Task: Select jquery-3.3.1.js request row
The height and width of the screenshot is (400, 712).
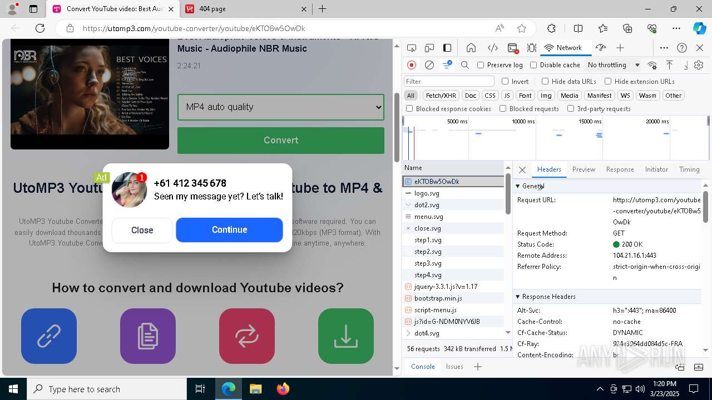Action: (453, 287)
